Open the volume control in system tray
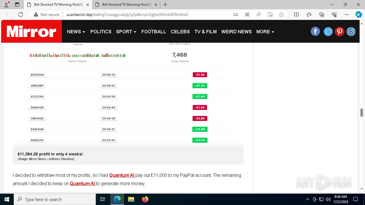 pos(328,199)
